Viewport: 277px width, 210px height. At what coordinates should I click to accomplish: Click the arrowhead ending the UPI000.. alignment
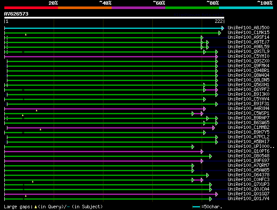pyautogui.click(x=193, y=147)
